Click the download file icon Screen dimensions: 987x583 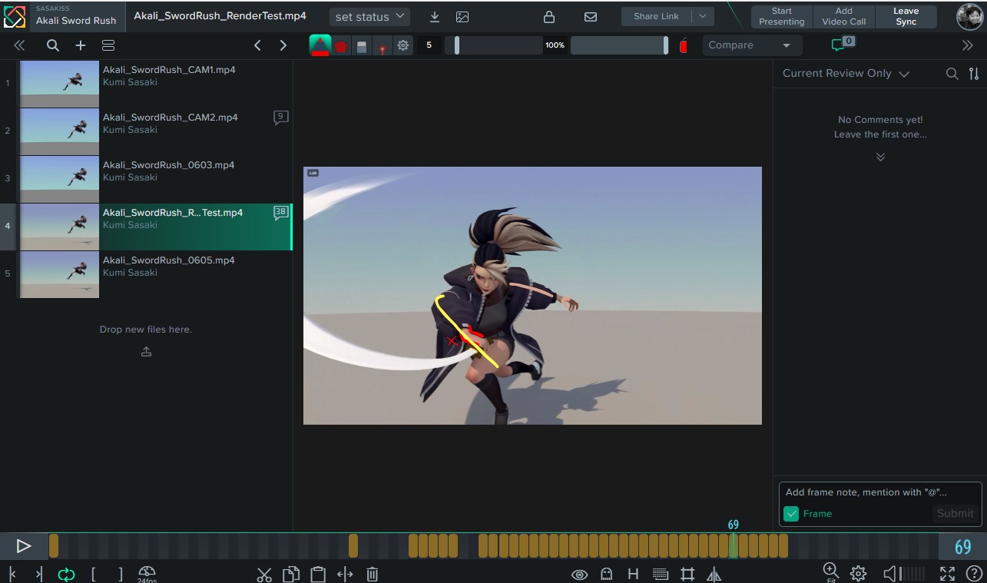click(435, 17)
